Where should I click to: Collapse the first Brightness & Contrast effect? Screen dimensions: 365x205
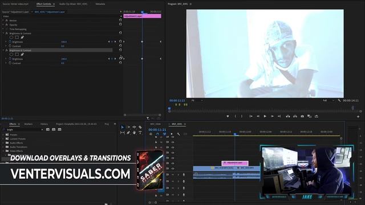[x=3, y=33]
